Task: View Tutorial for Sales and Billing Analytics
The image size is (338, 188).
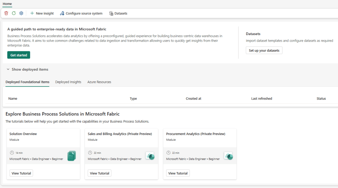Action: coord(99,173)
